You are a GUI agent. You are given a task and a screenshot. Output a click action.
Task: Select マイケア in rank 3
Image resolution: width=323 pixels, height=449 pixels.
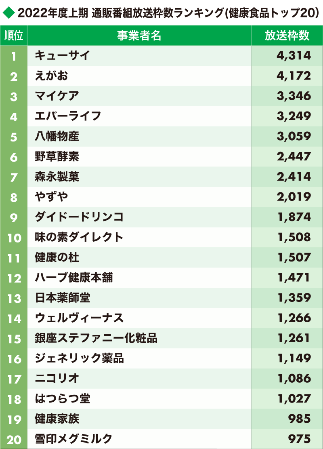click(x=57, y=96)
